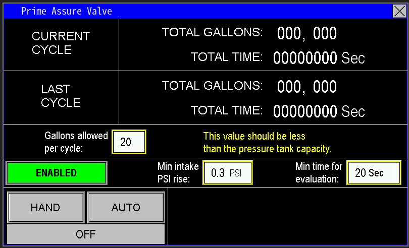Image resolution: width=409 pixels, height=248 pixels.
Task: Click the 'Min time for evaluation' label
Action: click(319, 173)
